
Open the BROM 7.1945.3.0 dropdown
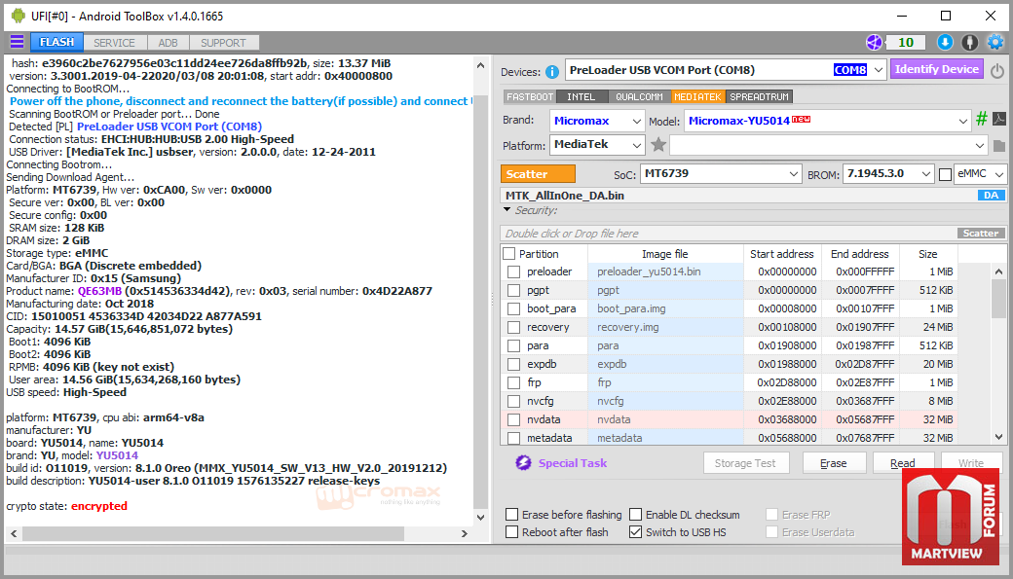[x=925, y=174]
